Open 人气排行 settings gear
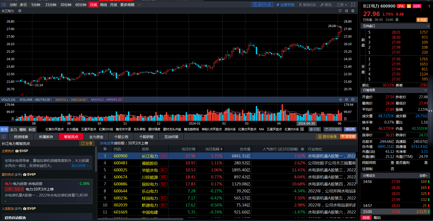The image size is (433, 221). click(x=302, y=149)
